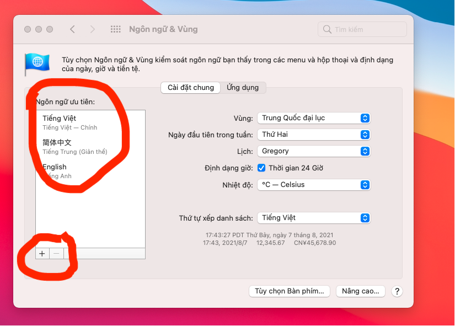Viewport: 455px width, 326px height.
Task: Click the Tùy chọn Bàn phím button
Action: point(290,291)
